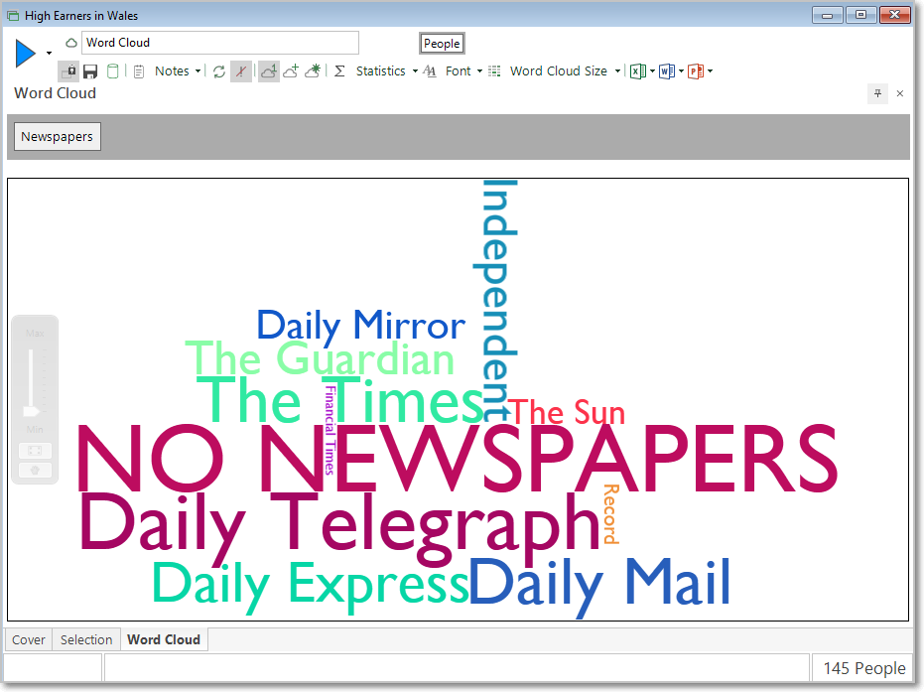Click the Word export icon
This screenshot has height=692, width=924.
667,71
